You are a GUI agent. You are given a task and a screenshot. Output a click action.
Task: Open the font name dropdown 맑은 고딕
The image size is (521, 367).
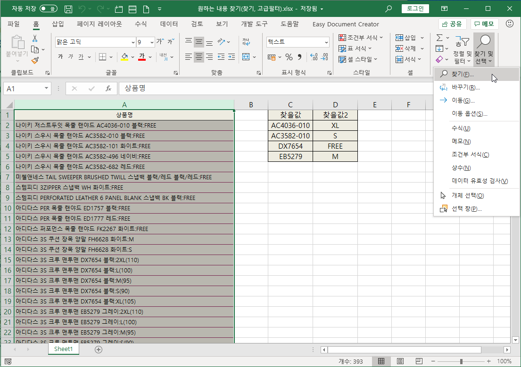(x=133, y=42)
